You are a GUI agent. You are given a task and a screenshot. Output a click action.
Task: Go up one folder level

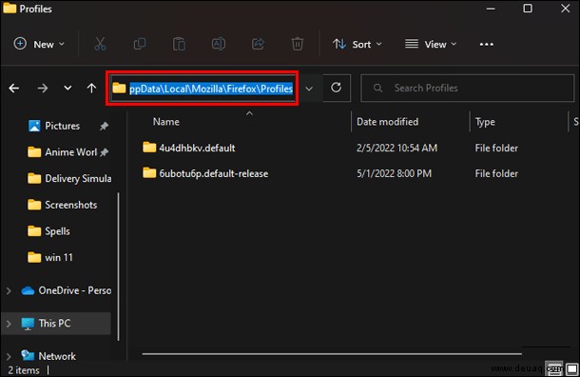tap(91, 89)
